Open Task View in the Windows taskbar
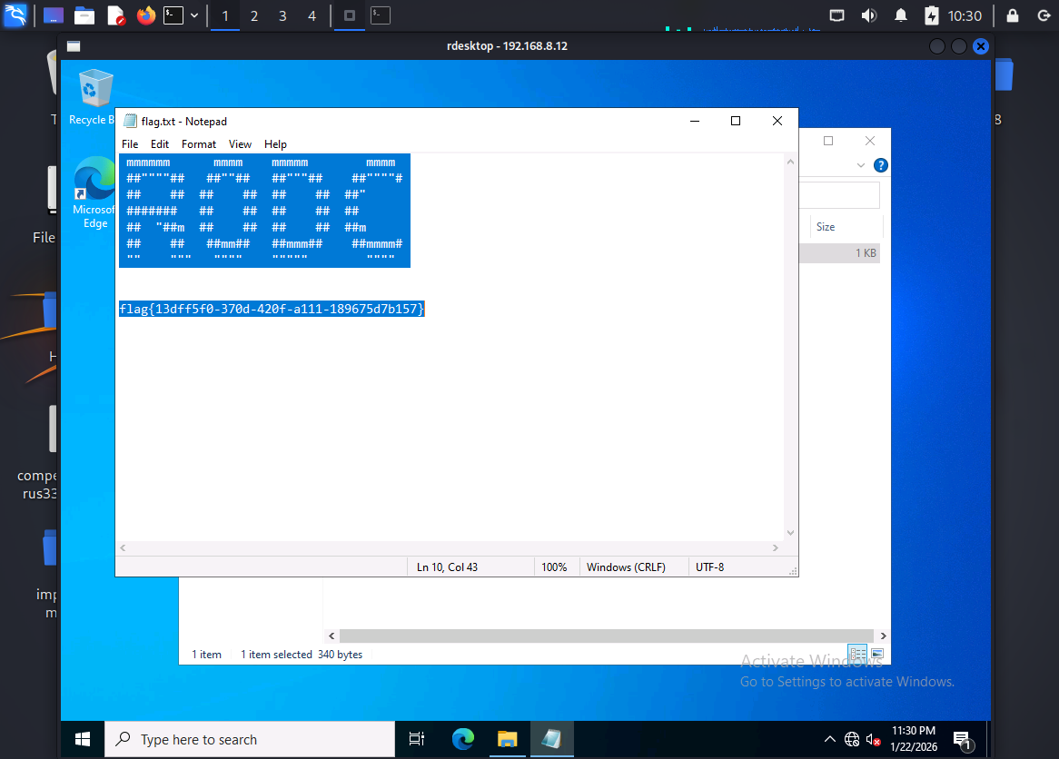The image size is (1059, 759). (417, 739)
